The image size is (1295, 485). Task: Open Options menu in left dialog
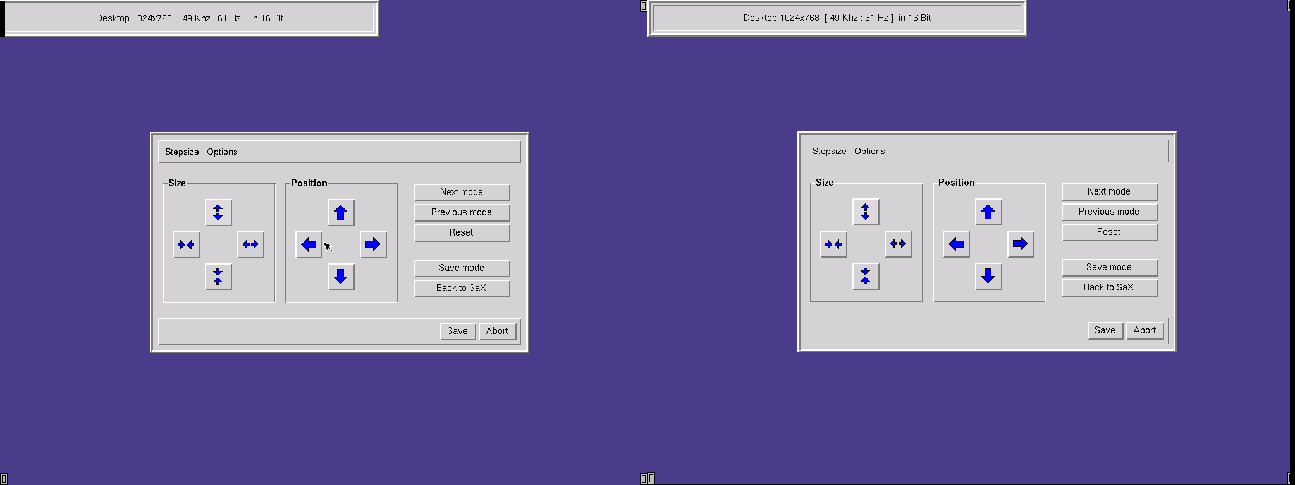coord(222,152)
